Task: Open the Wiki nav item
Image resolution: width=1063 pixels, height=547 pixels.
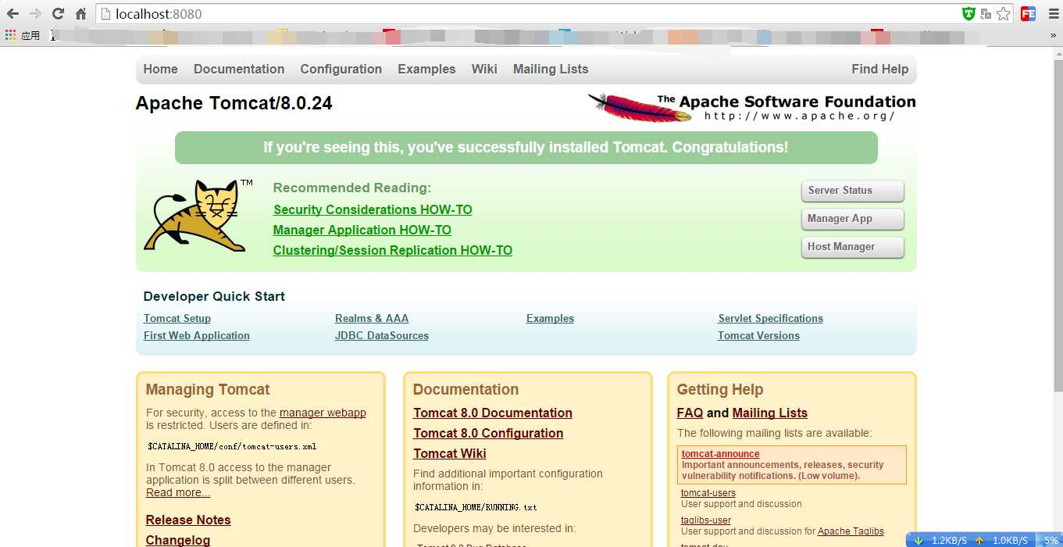Action: click(484, 69)
